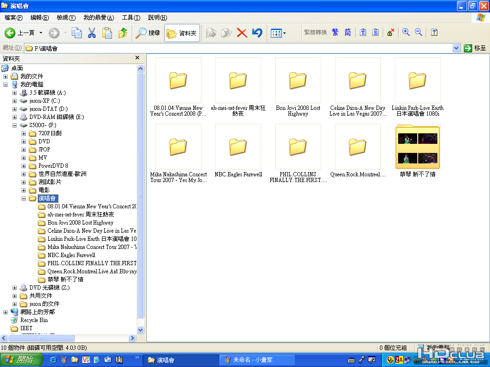Open the 編輯(E) menu
490x367 pixels.
coord(40,18)
